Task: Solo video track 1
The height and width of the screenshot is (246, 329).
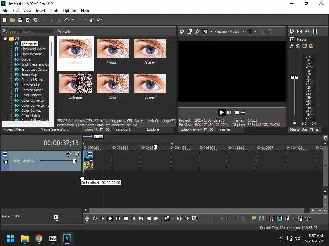Action: 76,154
